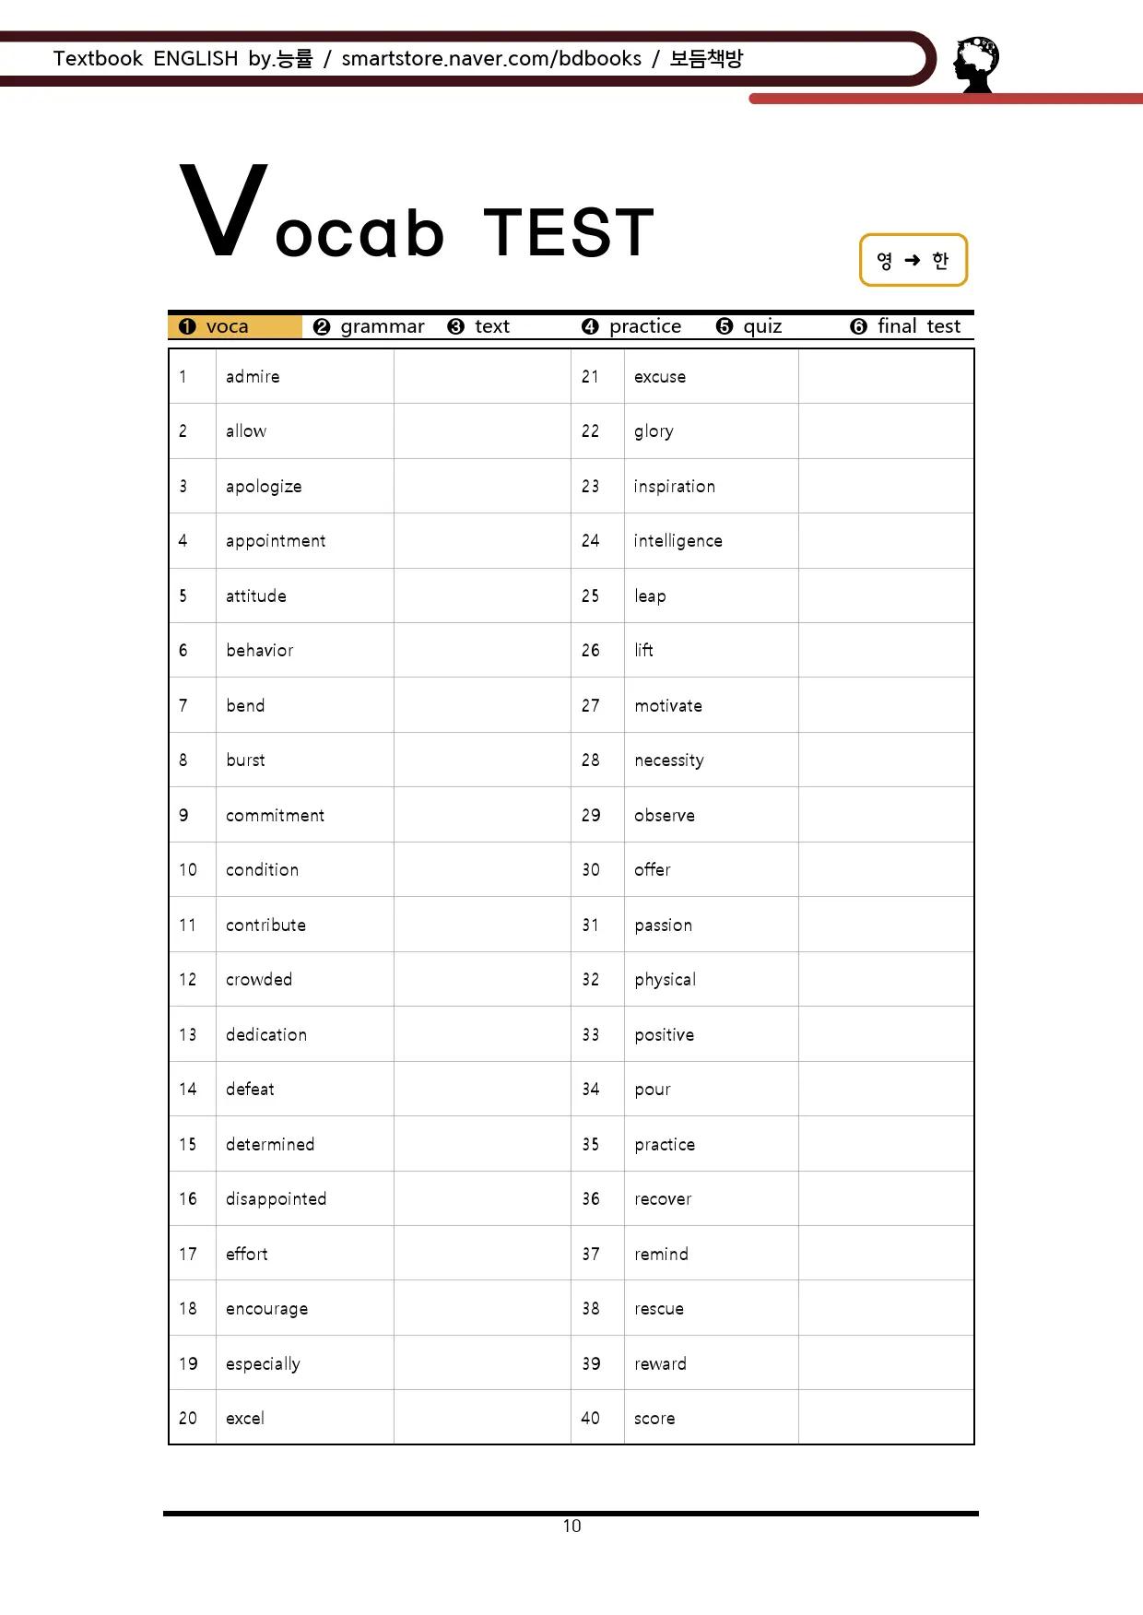Image resolution: width=1143 pixels, height=1615 pixels.
Task: Click the word intelligence in the table
Action: (x=678, y=541)
